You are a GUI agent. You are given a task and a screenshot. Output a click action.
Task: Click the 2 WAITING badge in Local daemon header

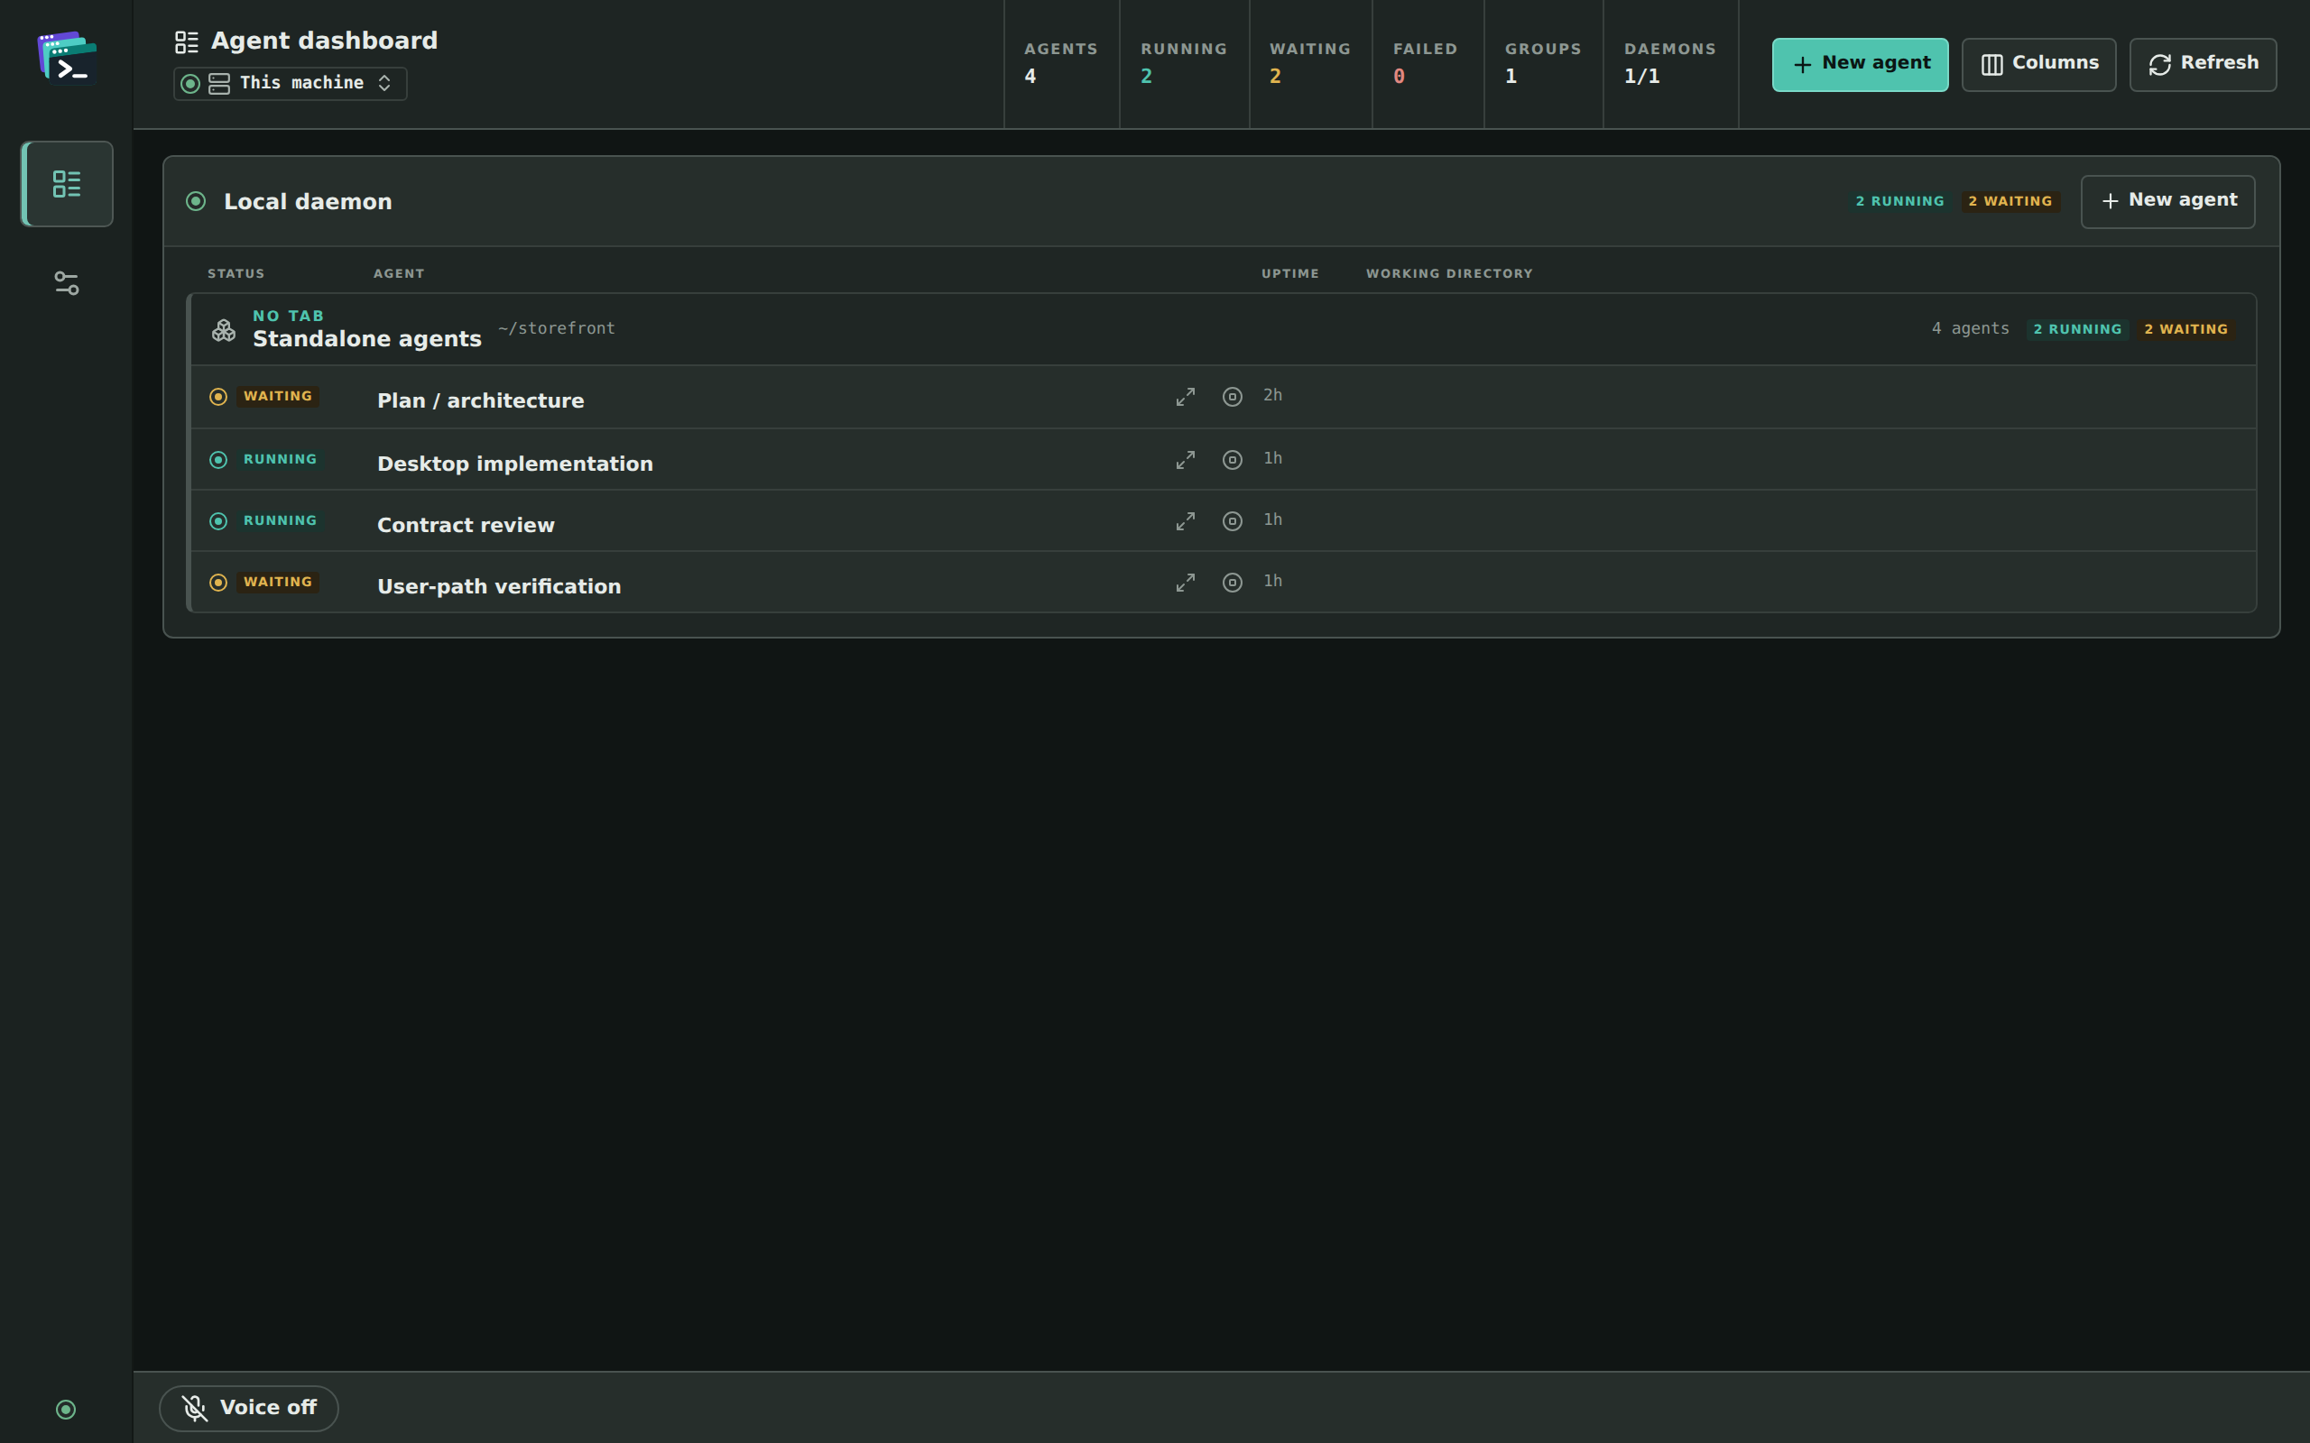tap(2010, 201)
